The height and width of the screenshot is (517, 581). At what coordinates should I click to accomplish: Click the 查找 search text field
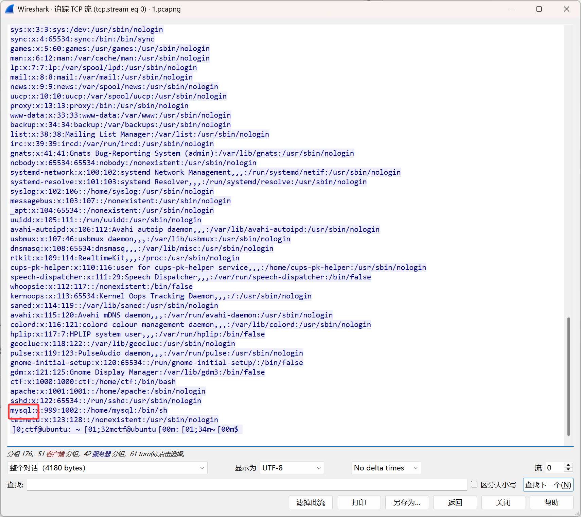(247, 485)
